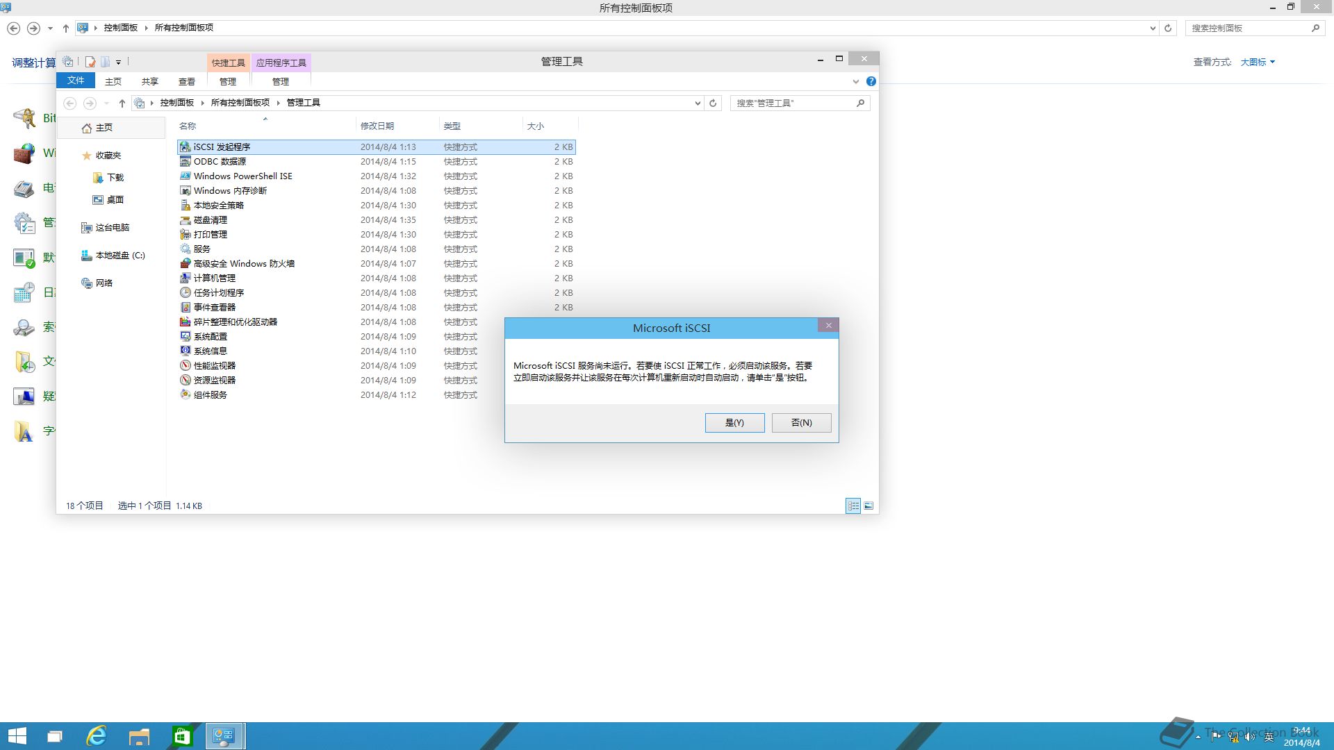This screenshot has height=750, width=1334.
Task: Switch to the 主页 ribbon tab
Action: 113,81
